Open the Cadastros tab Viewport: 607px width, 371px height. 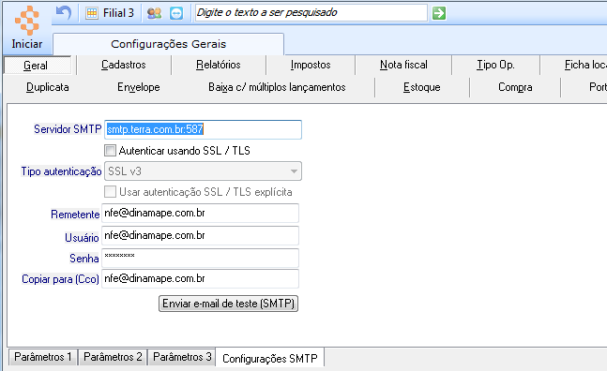point(124,65)
